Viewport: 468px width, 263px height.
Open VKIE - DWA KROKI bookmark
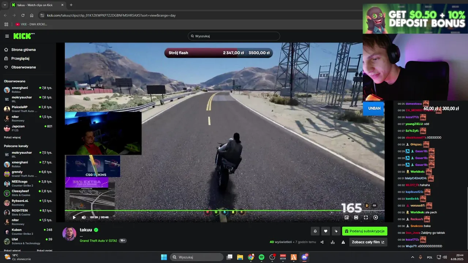pyautogui.click(x=31, y=24)
